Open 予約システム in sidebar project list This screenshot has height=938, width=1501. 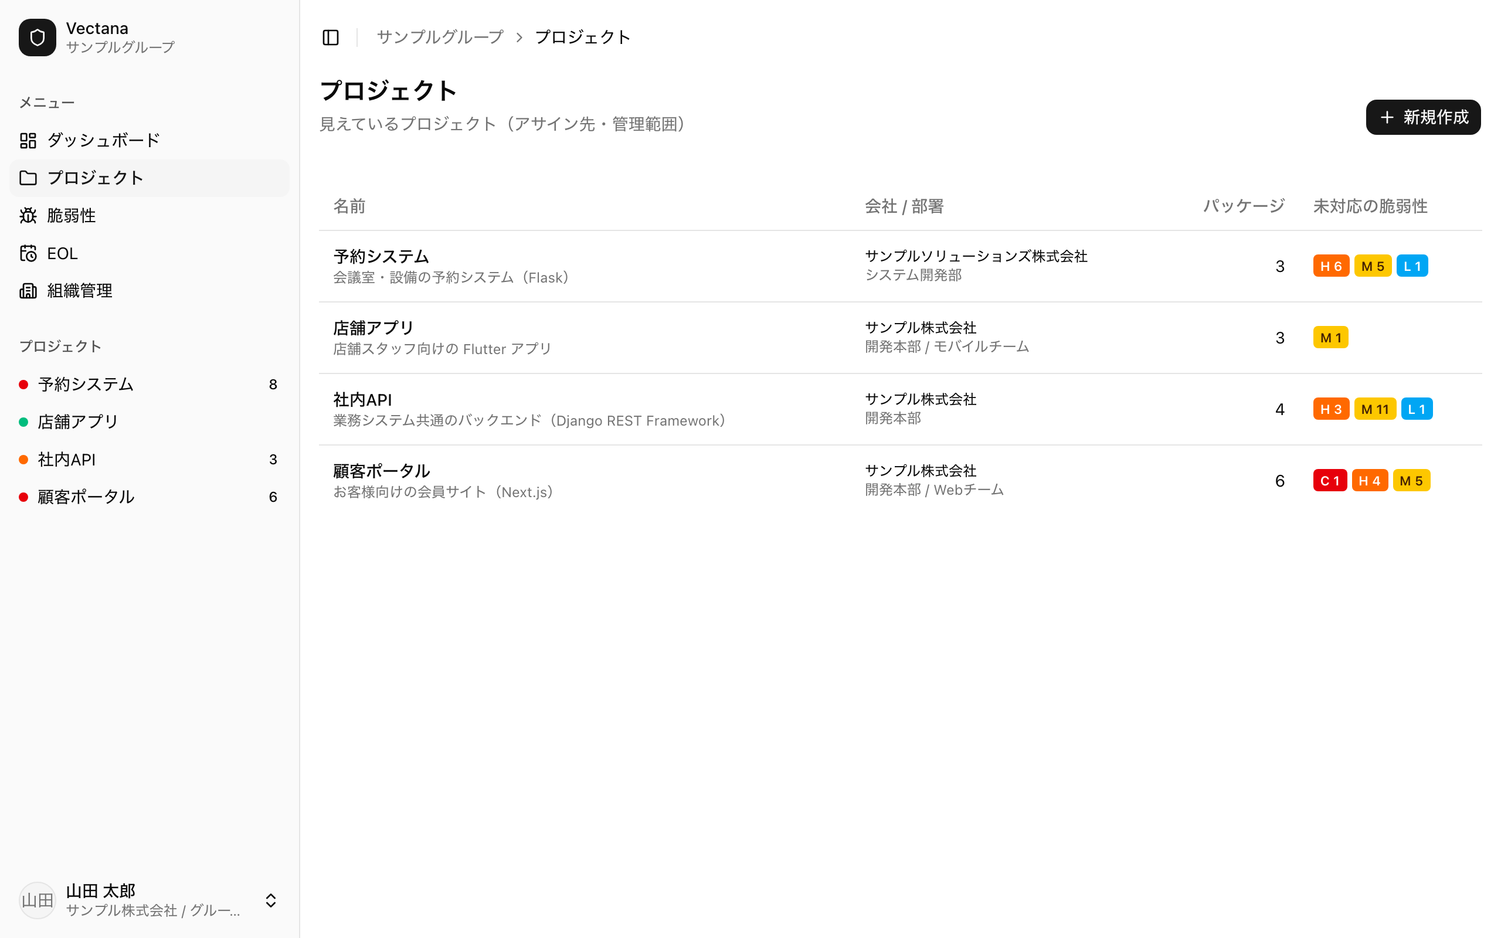click(x=150, y=385)
